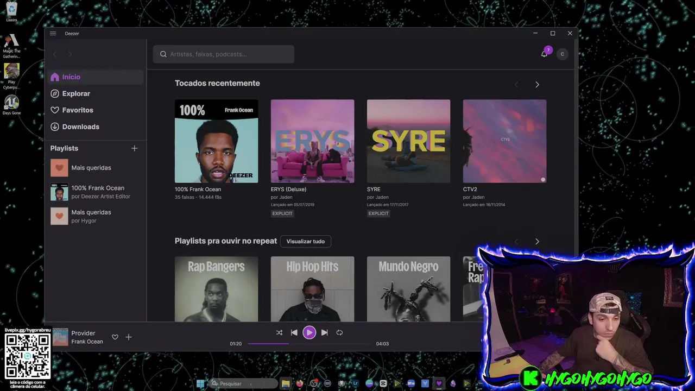Open the SYRE album cover
Image resolution: width=695 pixels, height=391 pixels.
(x=408, y=141)
